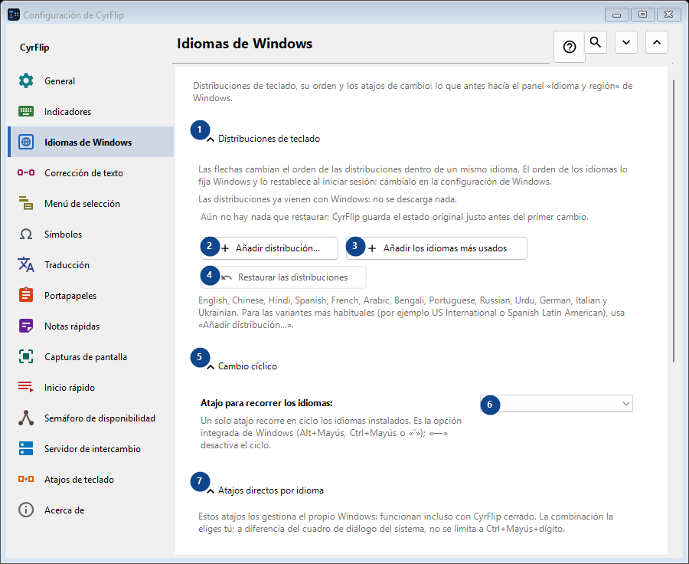Click the CyrFlip title in the sidebar
This screenshot has width=689, height=564.
[34, 48]
